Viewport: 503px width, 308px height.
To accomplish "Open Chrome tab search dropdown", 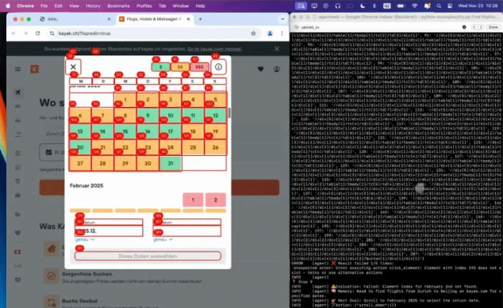I will click(282, 19).
